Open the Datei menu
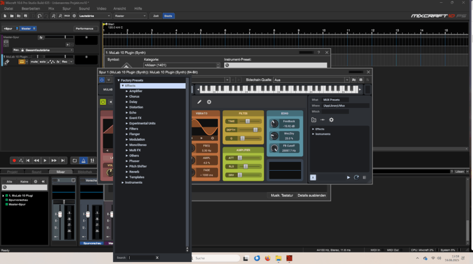Screen dimensions: 473x264 [x=8, y=8]
